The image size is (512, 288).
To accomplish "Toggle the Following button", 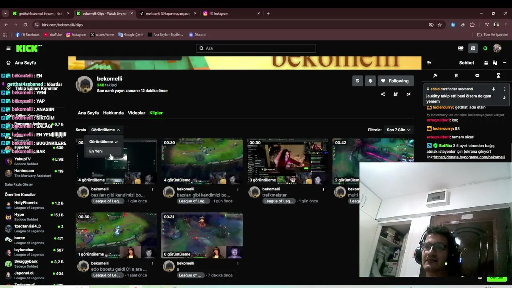I will (x=396, y=81).
